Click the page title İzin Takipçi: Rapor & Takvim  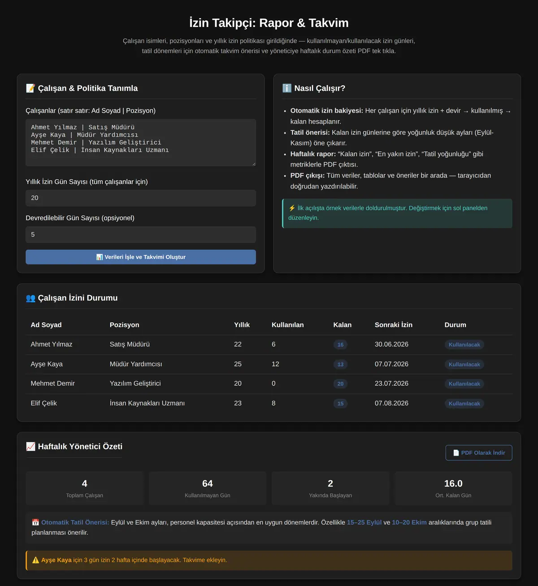pos(269,23)
